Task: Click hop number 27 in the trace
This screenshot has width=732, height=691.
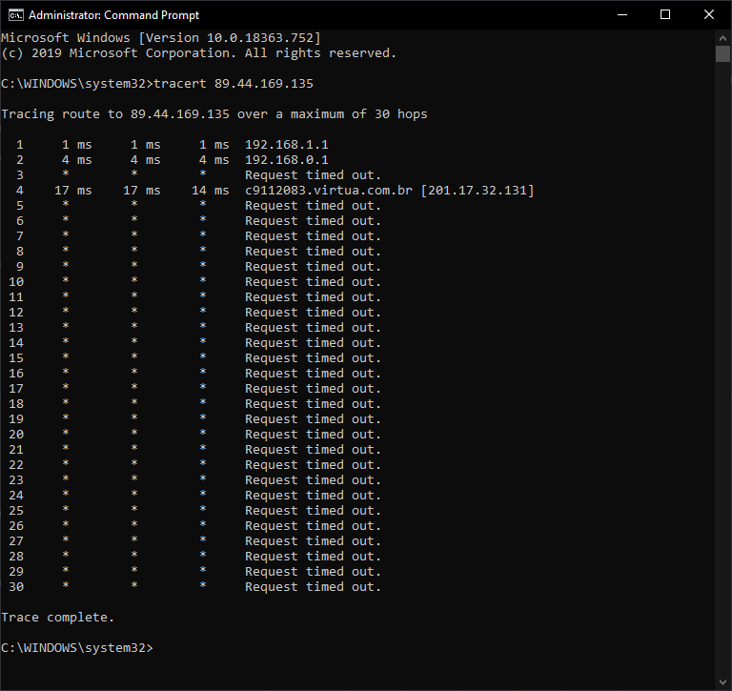Action: pos(16,541)
